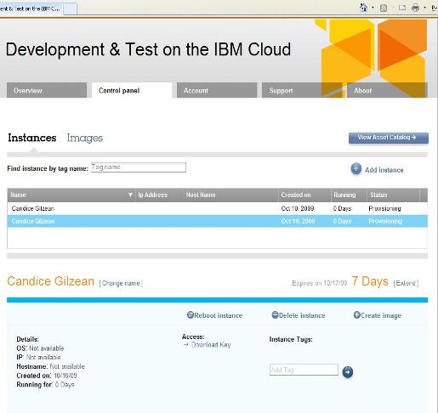Click the Create image plus icon
Screen dimensions: 438x413
(356, 314)
